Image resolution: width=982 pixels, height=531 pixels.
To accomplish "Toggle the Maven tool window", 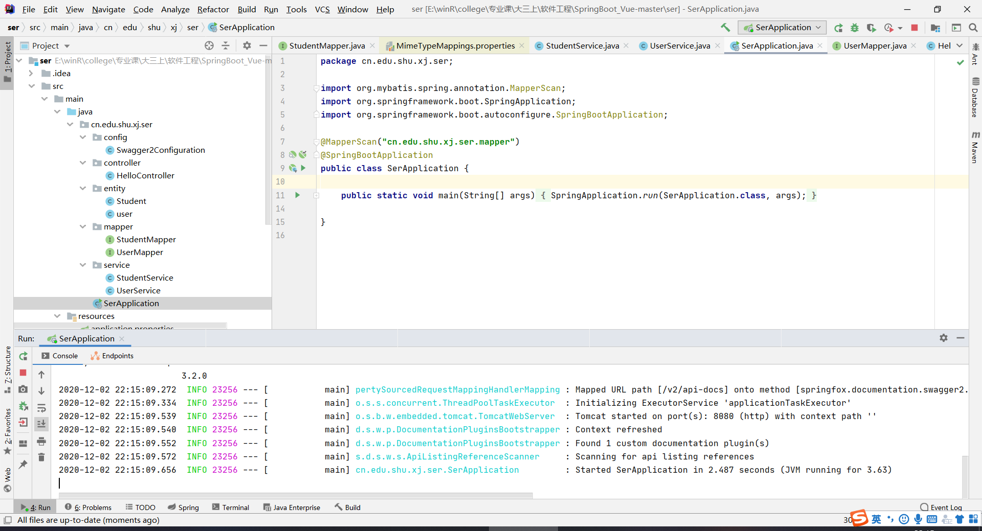I will pyautogui.click(x=975, y=148).
